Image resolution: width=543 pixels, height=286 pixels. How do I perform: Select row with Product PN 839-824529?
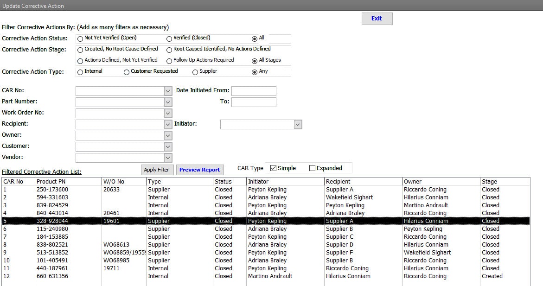tap(266, 205)
